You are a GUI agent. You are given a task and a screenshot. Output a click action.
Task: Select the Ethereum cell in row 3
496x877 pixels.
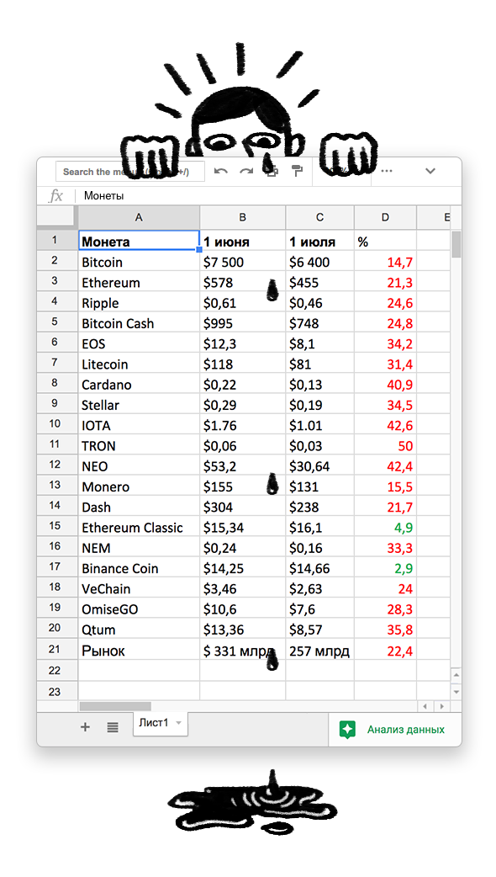click(x=139, y=282)
